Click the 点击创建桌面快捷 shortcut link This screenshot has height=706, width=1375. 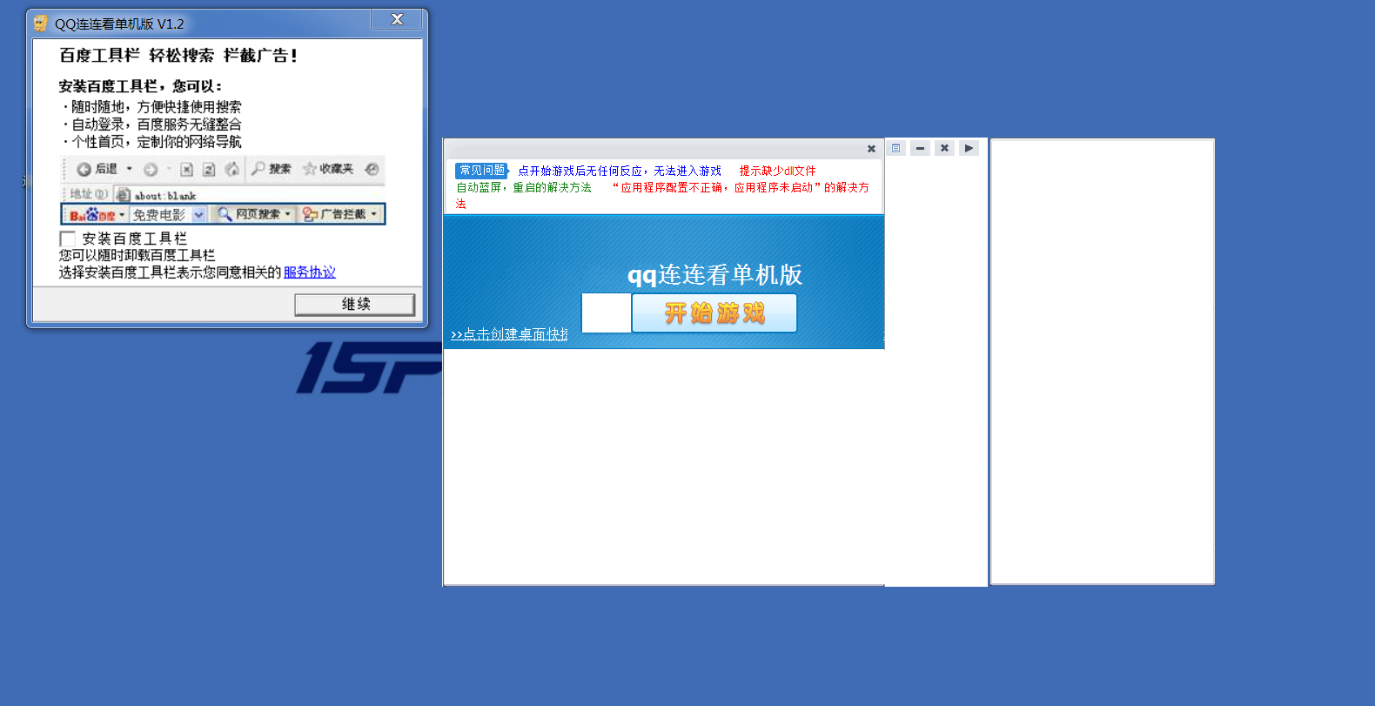coord(509,334)
